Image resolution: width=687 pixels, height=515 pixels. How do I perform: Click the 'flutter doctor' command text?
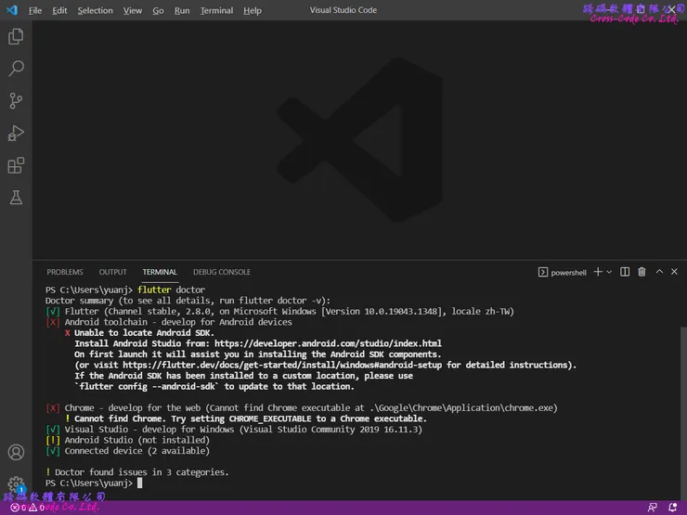172,290
